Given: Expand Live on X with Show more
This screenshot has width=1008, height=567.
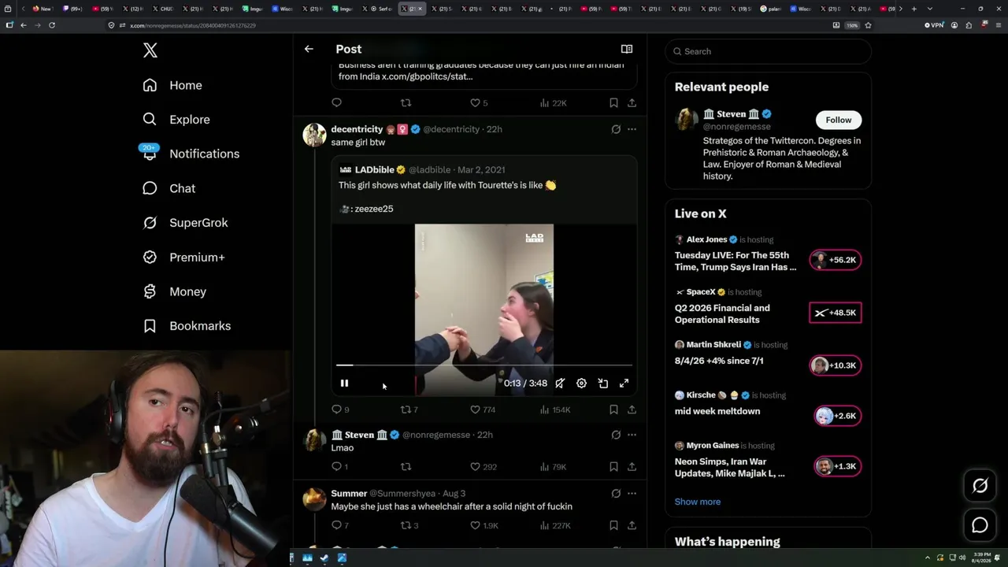Looking at the screenshot, I should [698, 502].
